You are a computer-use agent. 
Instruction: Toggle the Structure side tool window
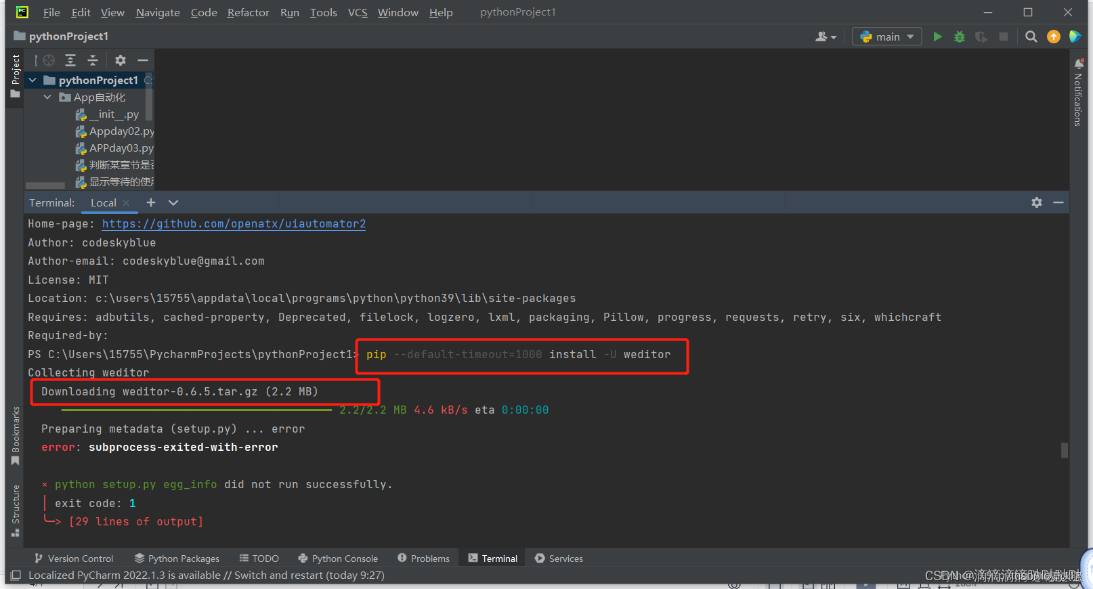15,511
